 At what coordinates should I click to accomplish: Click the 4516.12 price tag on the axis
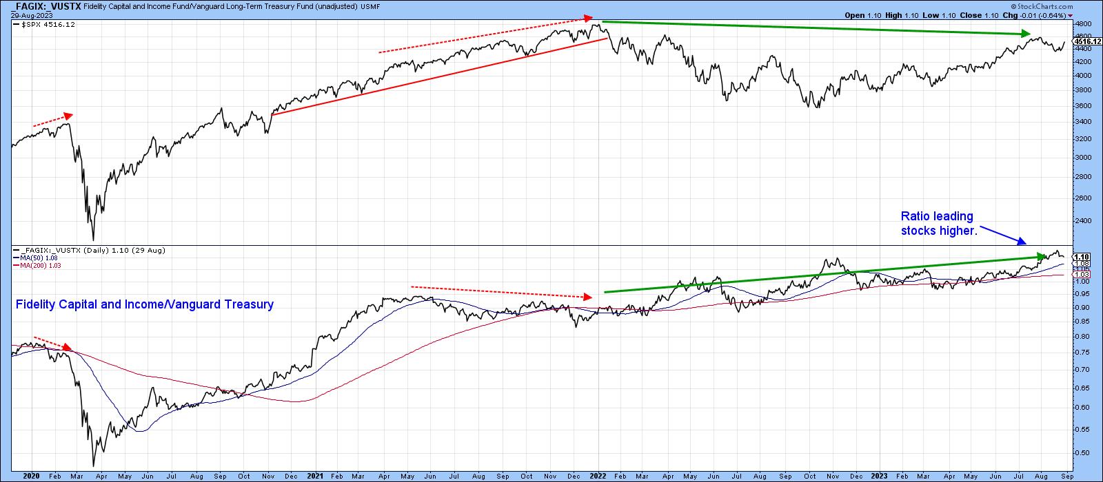pyautogui.click(x=1089, y=42)
